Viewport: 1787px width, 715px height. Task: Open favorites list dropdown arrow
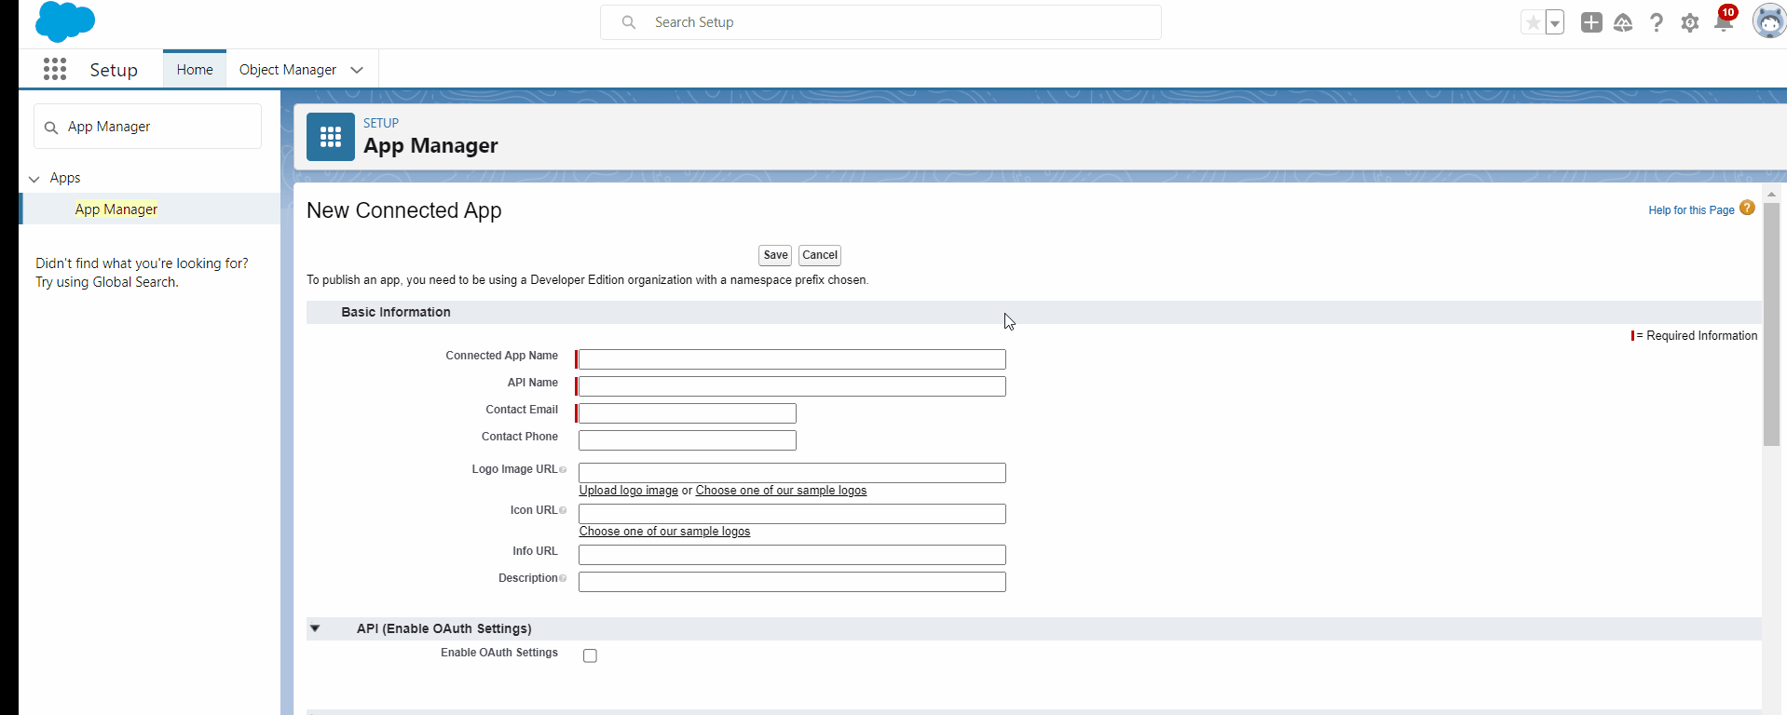tap(1554, 22)
